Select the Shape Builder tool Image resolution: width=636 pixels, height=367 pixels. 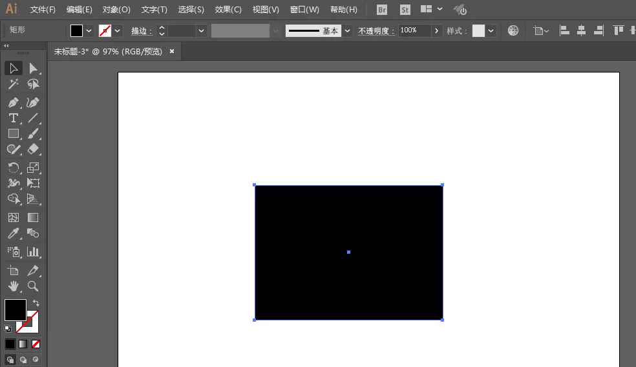point(14,199)
